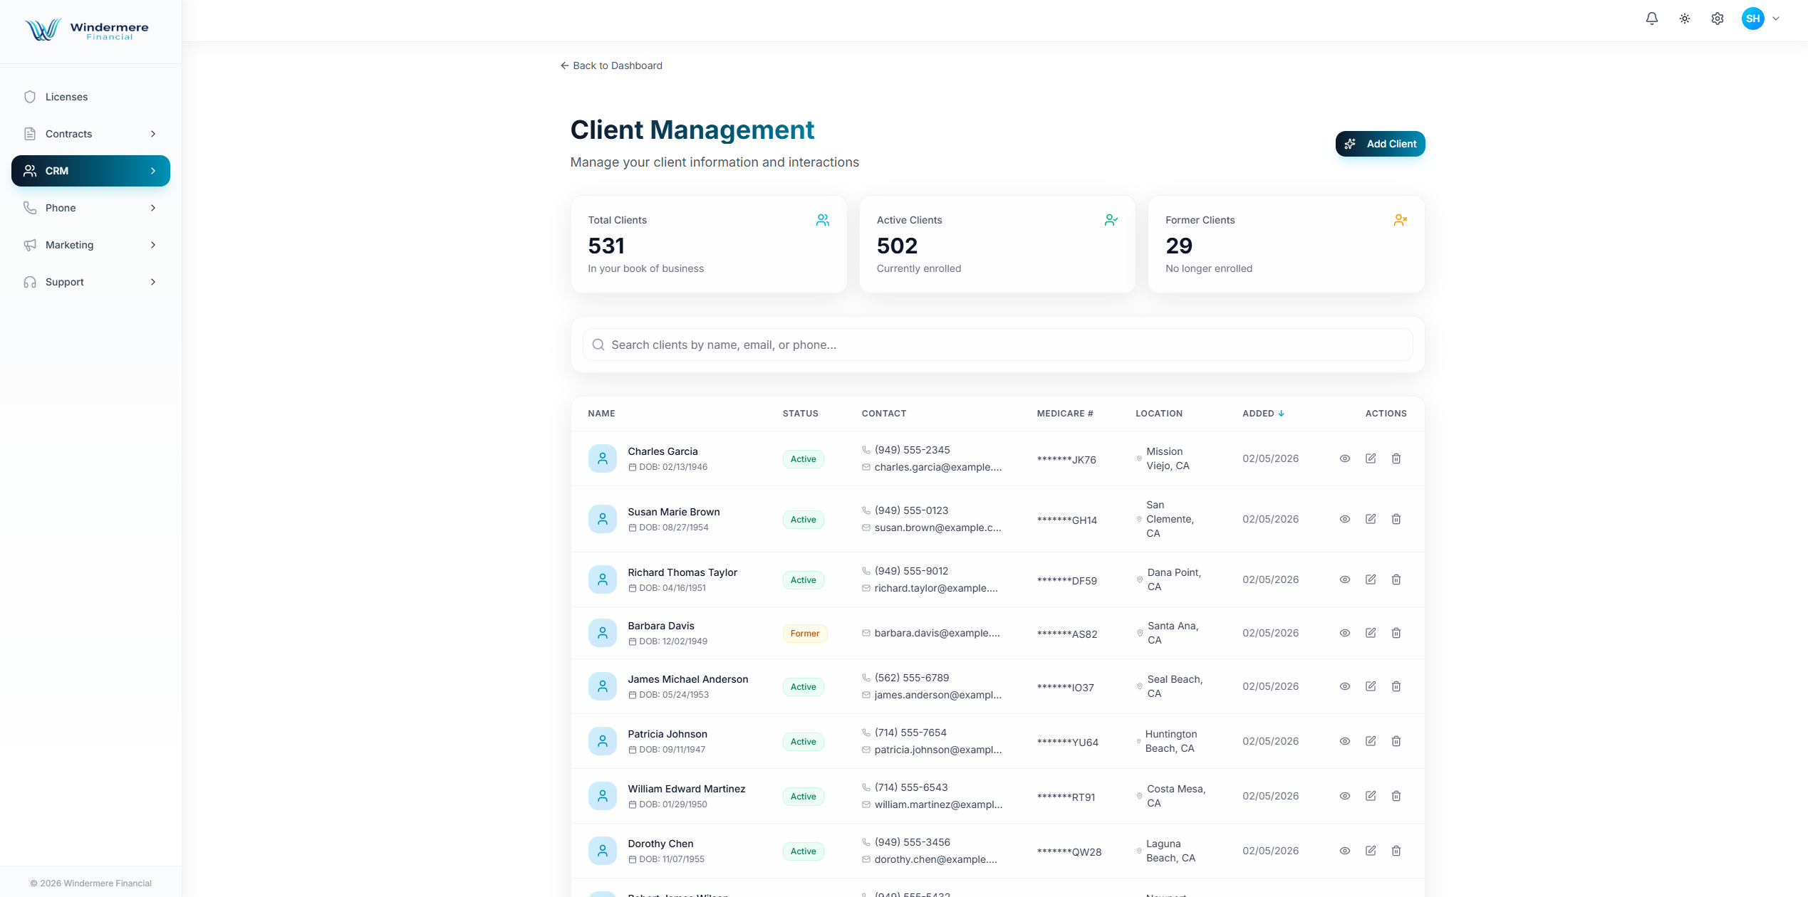
Task: Open the notifications bell
Action: point(1652,19)
